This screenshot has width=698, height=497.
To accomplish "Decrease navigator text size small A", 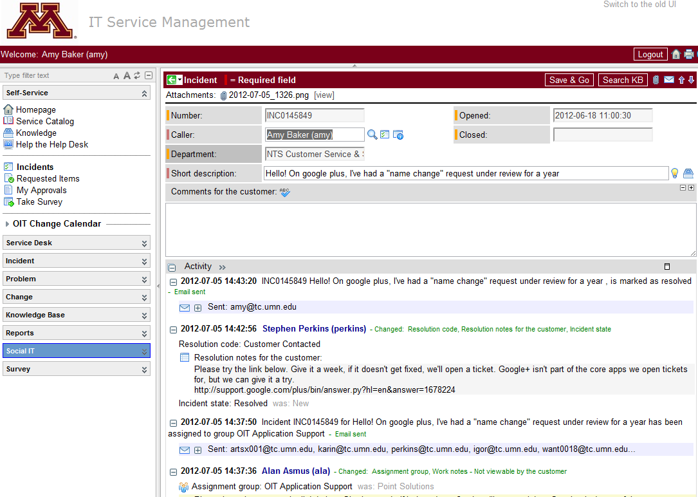I will coord(116,76).
